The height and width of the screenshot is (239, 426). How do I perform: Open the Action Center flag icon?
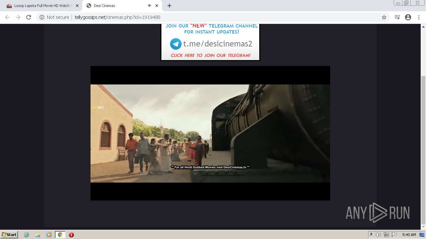394,235
